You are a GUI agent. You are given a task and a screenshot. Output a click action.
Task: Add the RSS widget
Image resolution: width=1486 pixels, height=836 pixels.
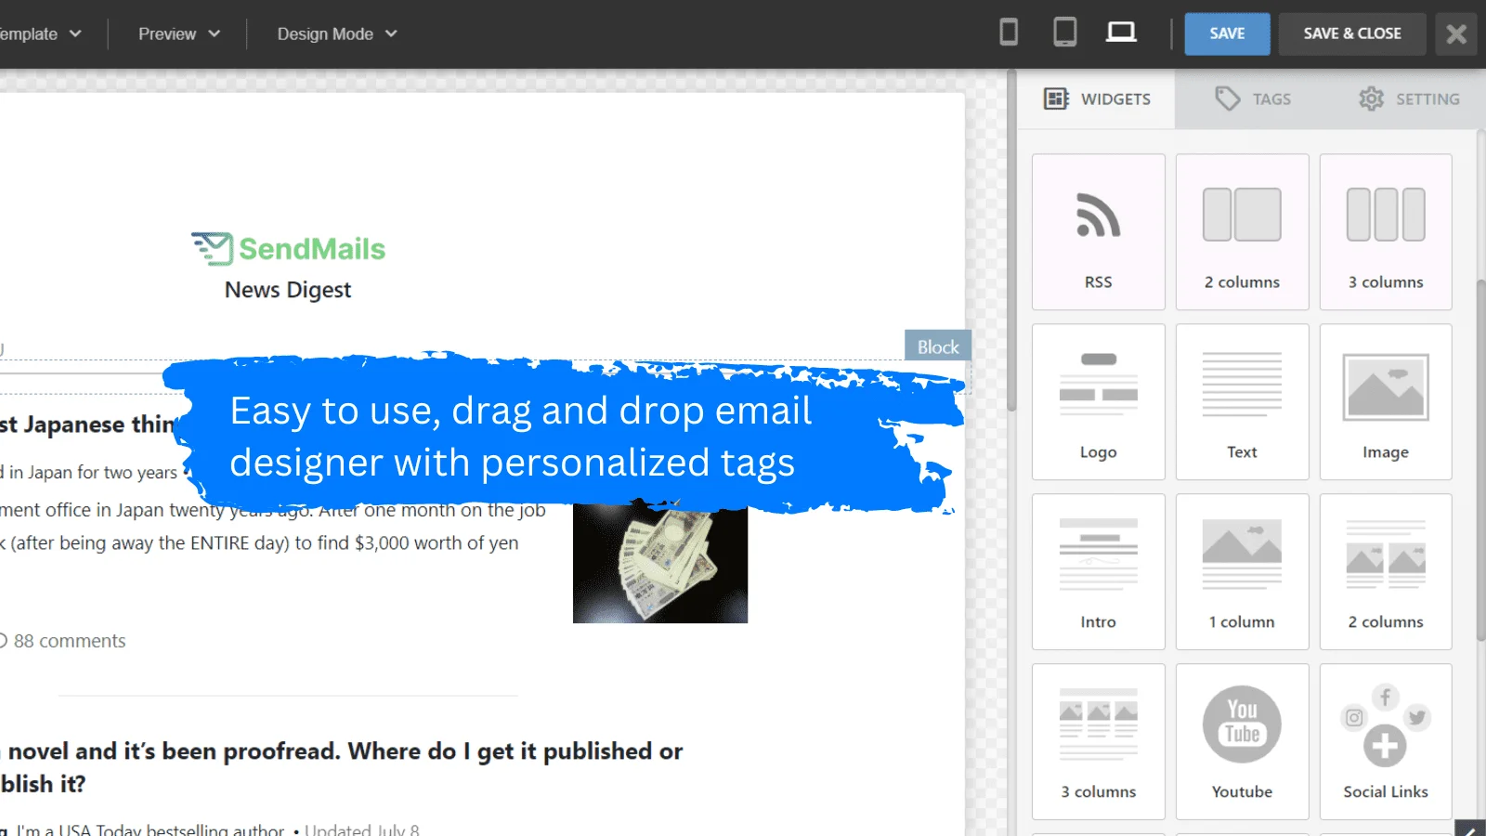[1098, 232]
